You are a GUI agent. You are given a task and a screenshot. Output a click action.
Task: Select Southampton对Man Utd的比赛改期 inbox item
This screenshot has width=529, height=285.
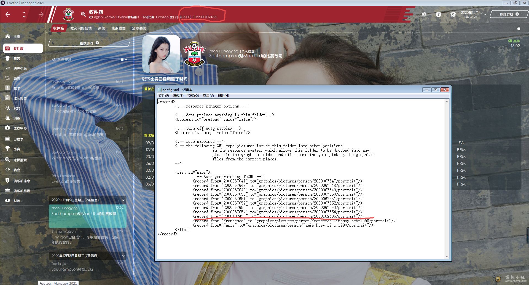[88, 216]
